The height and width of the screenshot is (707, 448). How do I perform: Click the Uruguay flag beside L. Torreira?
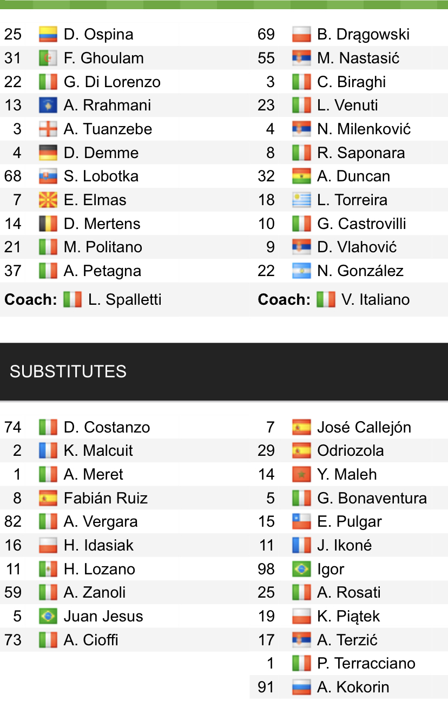point(301,200)
